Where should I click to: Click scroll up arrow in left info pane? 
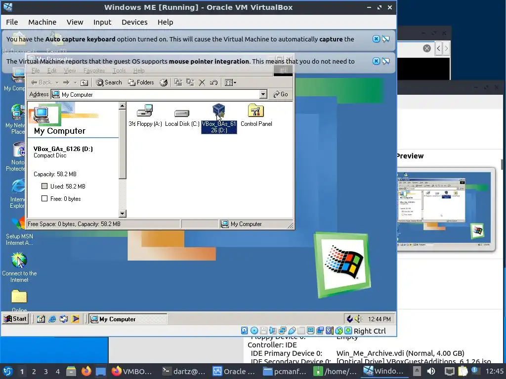point(123,106)
